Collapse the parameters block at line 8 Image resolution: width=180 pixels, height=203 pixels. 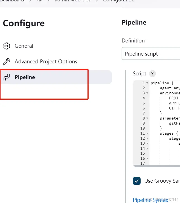pyautogui.click(x=147, y=118)
